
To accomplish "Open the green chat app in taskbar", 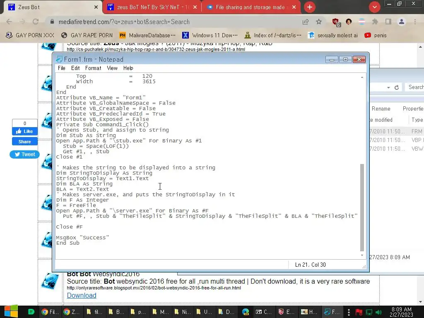I will pos(31,312).
